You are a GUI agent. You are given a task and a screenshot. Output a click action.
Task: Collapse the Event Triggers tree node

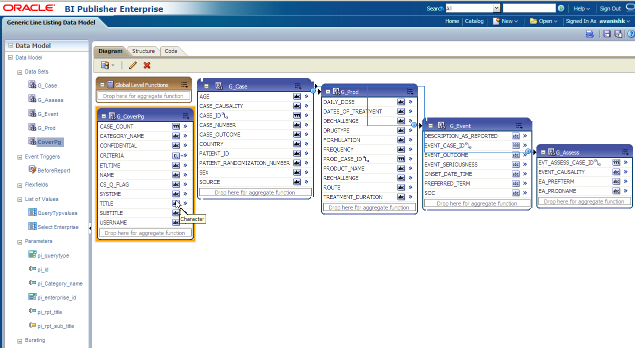(x=20, y=157)
